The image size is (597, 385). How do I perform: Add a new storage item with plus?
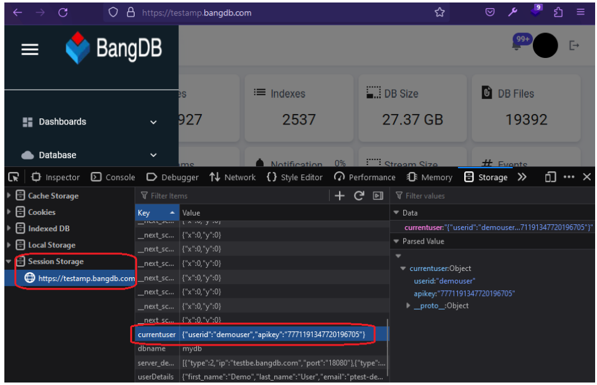click(x=339, y=196)
